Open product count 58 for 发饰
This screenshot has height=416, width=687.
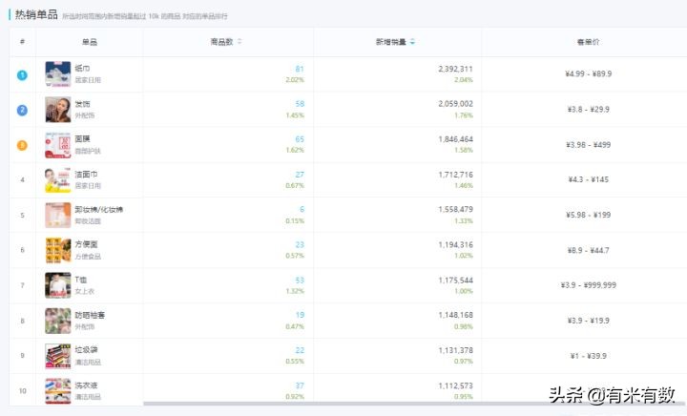click(300, 104)
